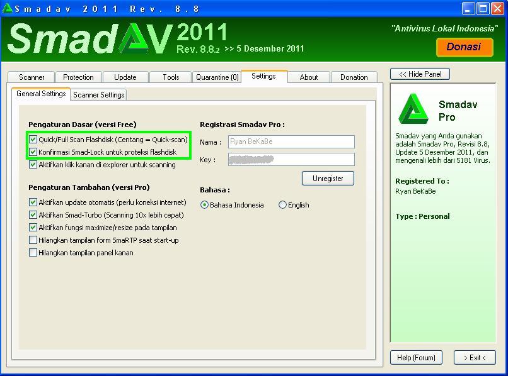Click the SmadAV logo in the header banner
508x376 pixels.
(x=90, y=39)
